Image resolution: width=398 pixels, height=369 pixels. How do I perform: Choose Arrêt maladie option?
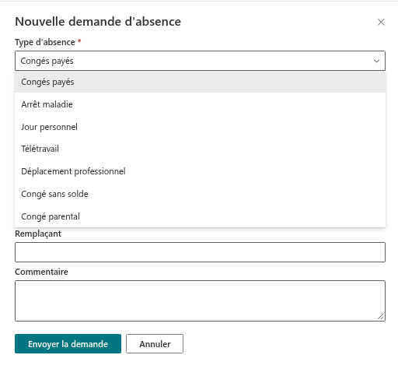(200, 104)
